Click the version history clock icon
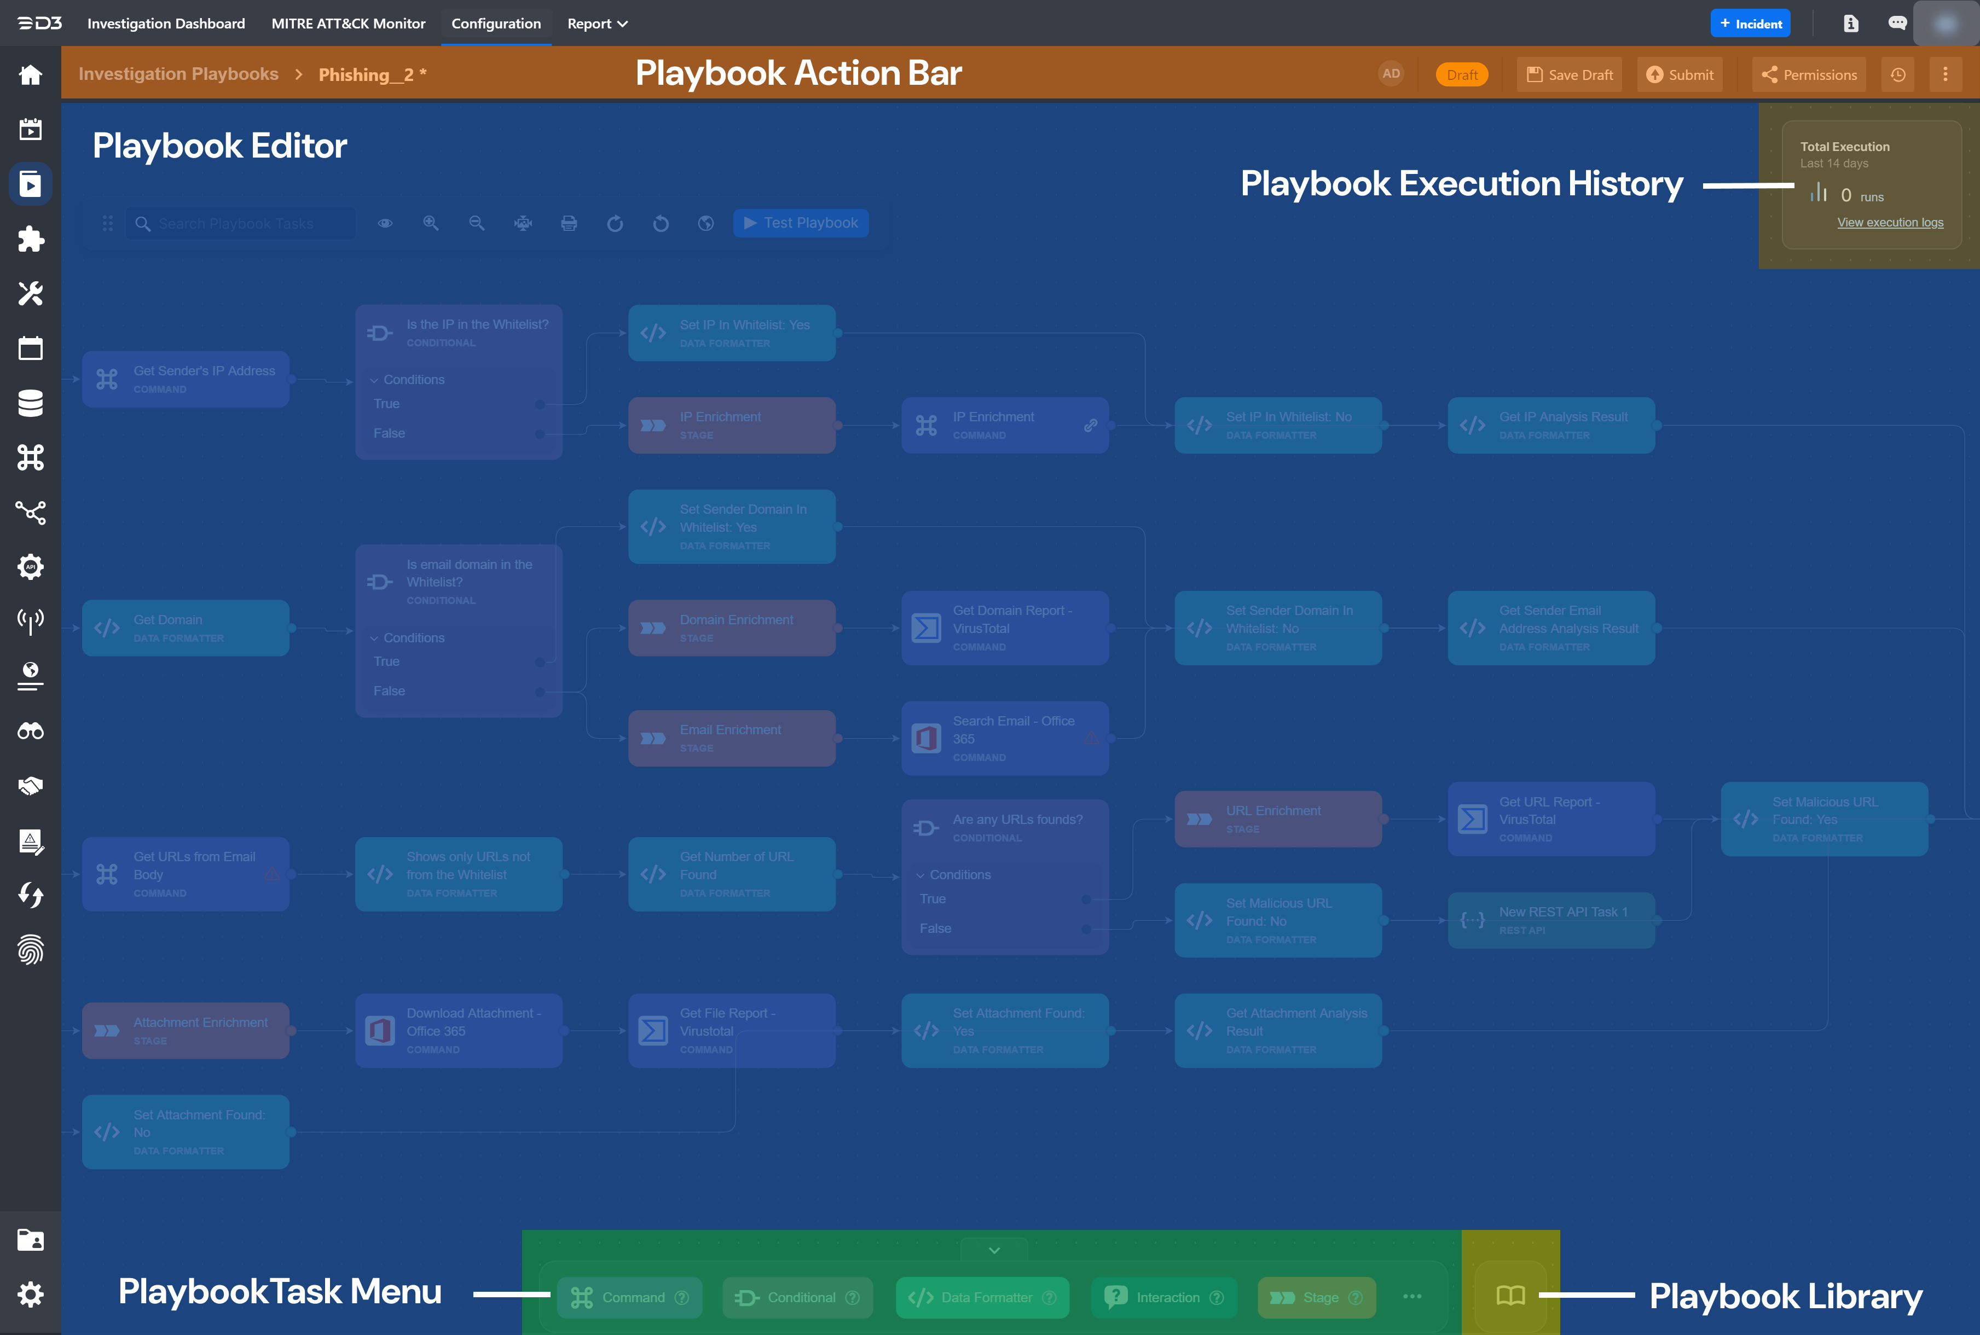This screenshot has height=1335, width=1980. [1897, 75]
